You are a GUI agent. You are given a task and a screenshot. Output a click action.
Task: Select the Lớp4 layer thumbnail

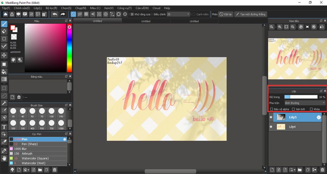pyautogui.click(x=281, y=127)
